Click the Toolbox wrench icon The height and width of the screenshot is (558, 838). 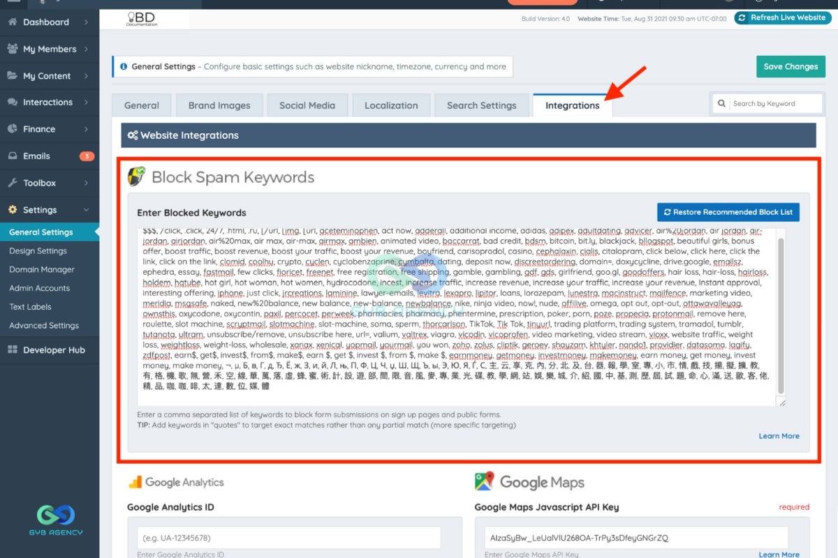tap(13, 183)
